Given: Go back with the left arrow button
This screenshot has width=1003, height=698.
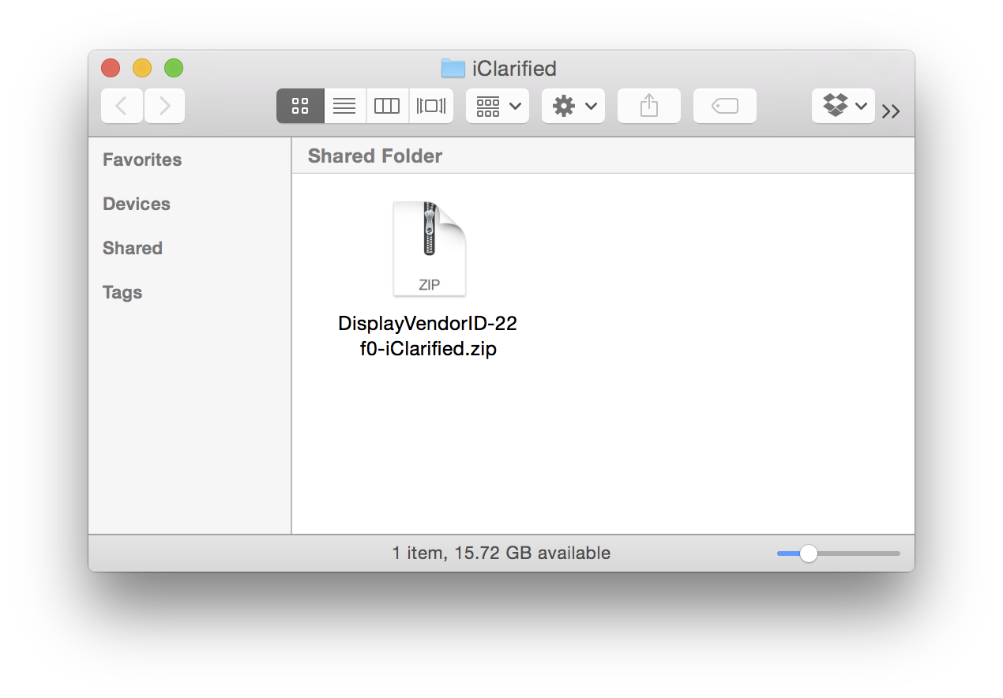Looking at the screenshot, I should 122,106.
